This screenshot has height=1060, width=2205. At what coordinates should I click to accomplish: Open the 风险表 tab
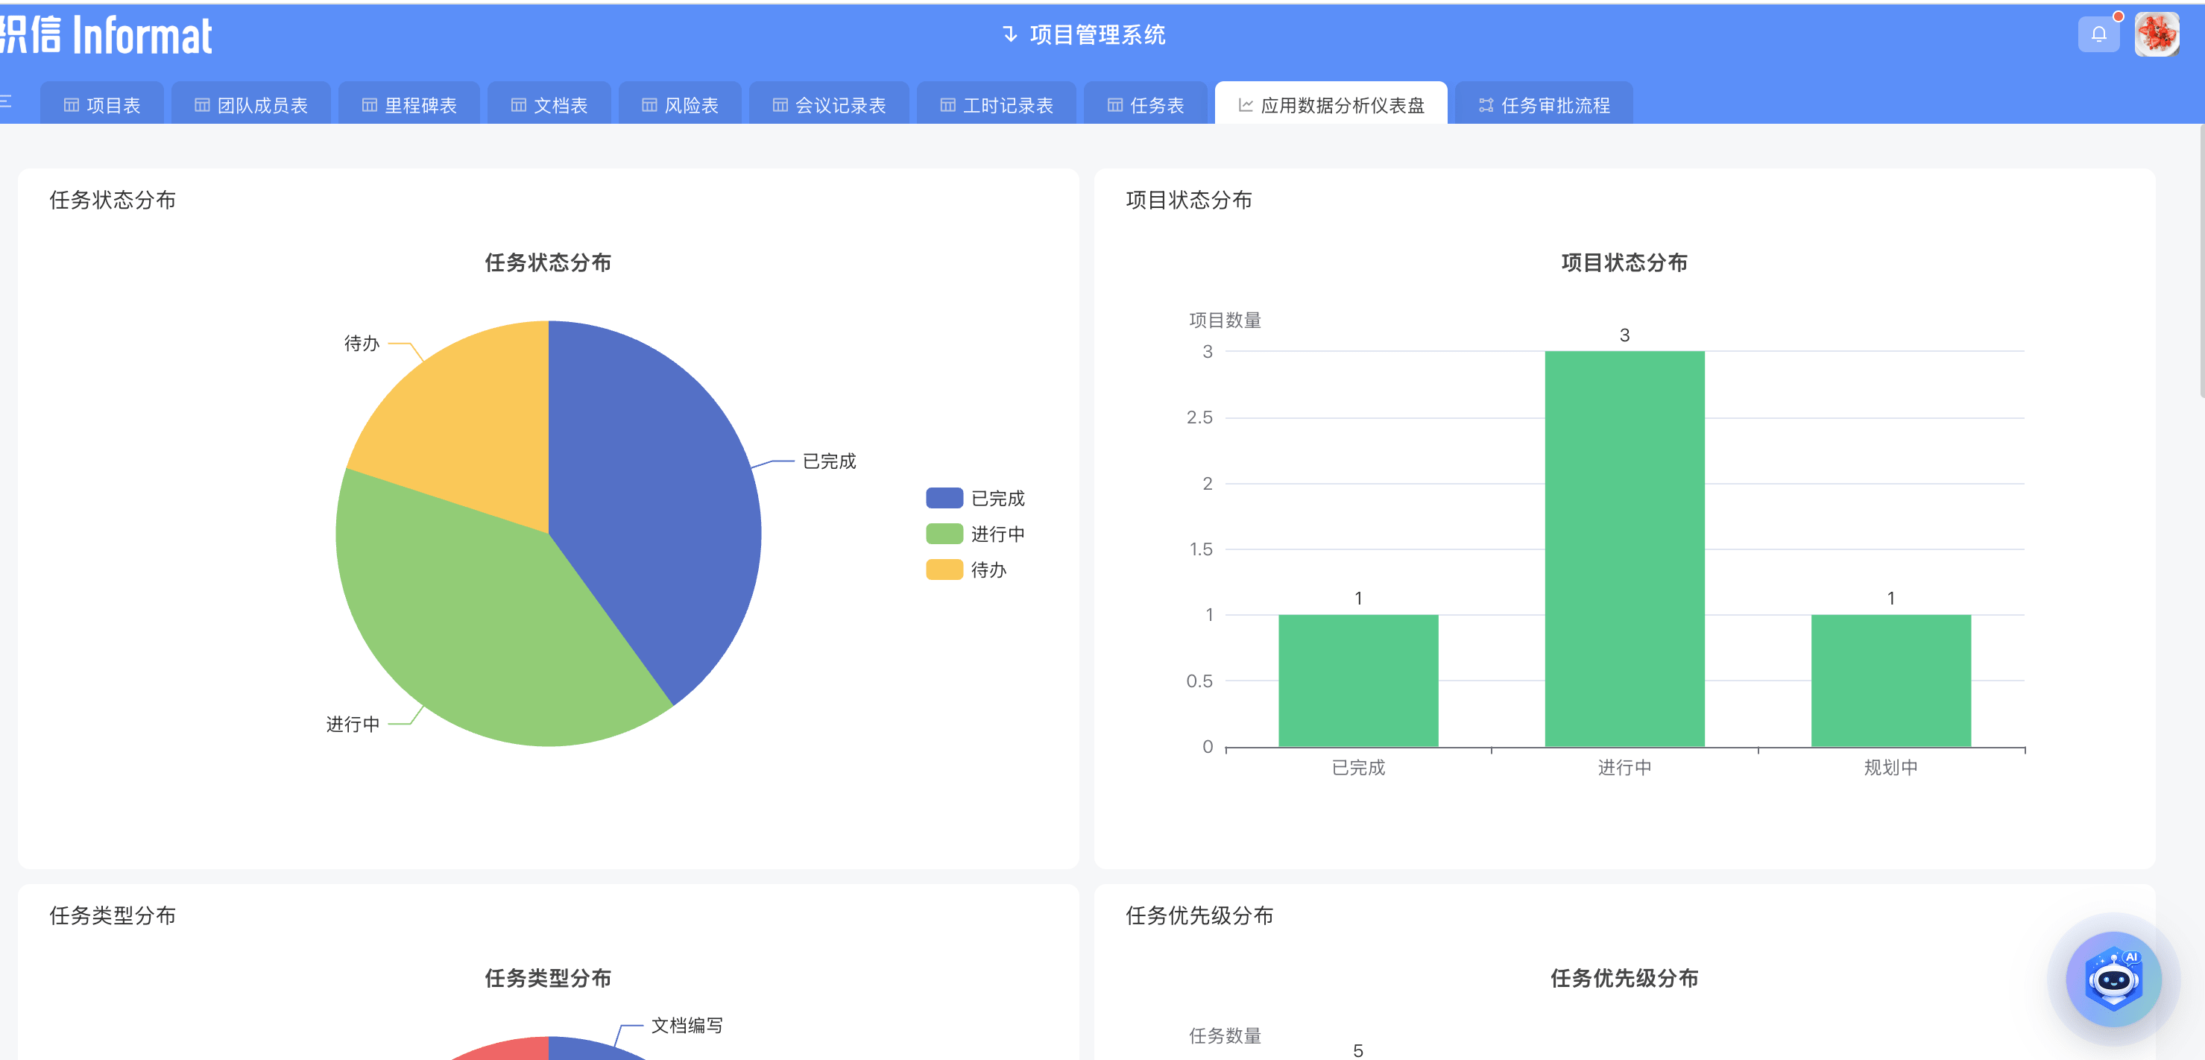pos(680,104)
